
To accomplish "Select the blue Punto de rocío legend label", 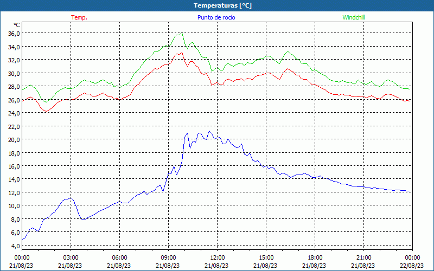I will [216, 17].
